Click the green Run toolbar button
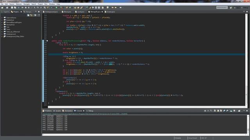 point(56,7)
